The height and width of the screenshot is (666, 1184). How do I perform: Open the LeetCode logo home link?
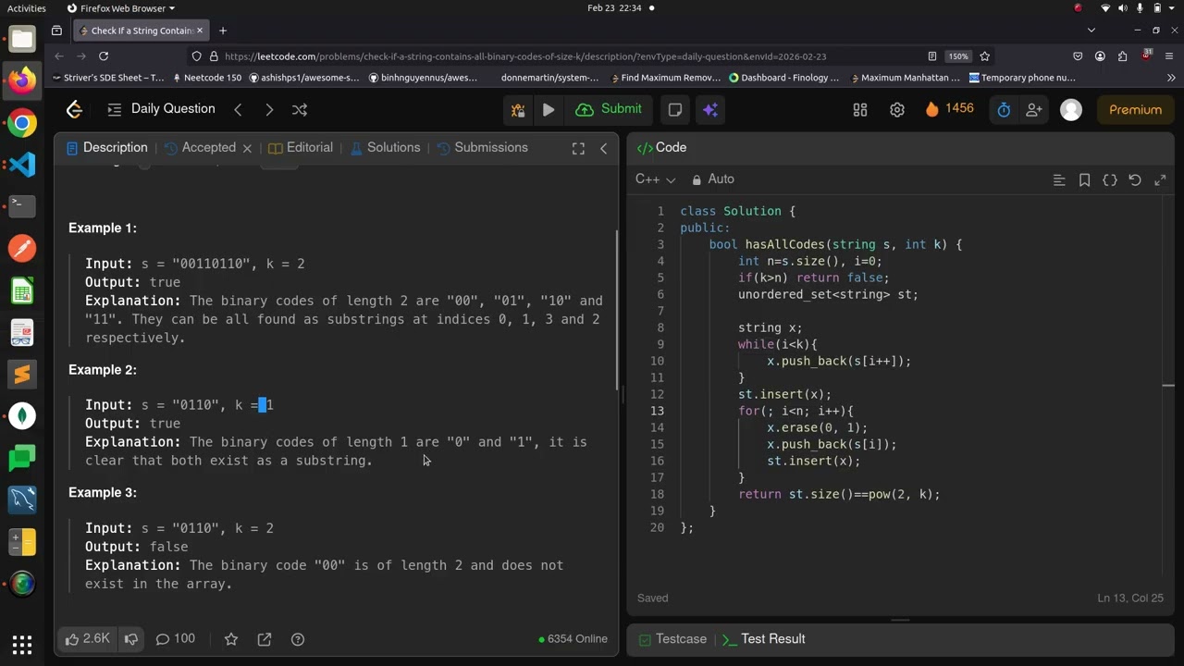point(75,109)
